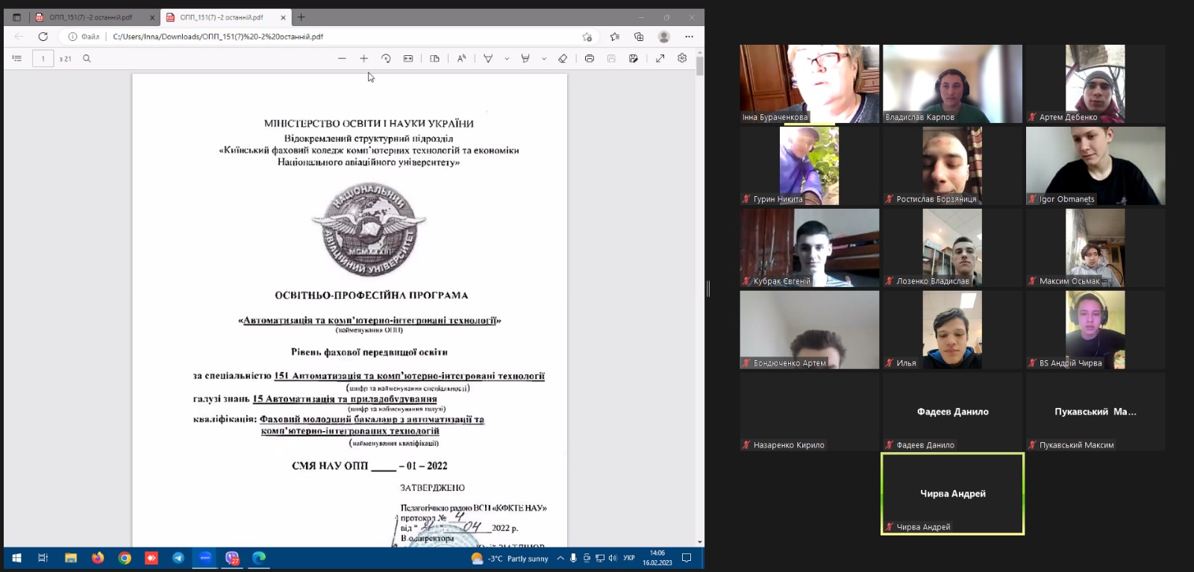Viewport: 1194px width, 572px height.
Task: Click the page number input field
Action: 43,58
